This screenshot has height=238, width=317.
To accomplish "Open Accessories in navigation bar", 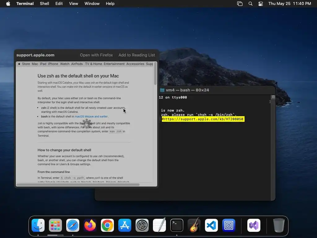I will point(135,64).
